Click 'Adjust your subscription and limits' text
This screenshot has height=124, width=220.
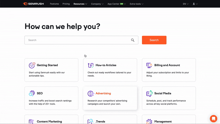[167, 74]
